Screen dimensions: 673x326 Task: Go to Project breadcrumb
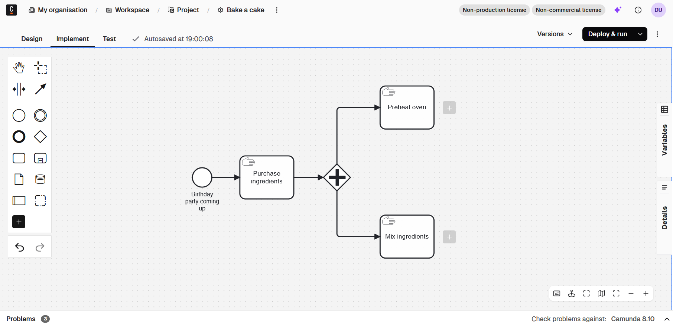(x=183, y=10)
